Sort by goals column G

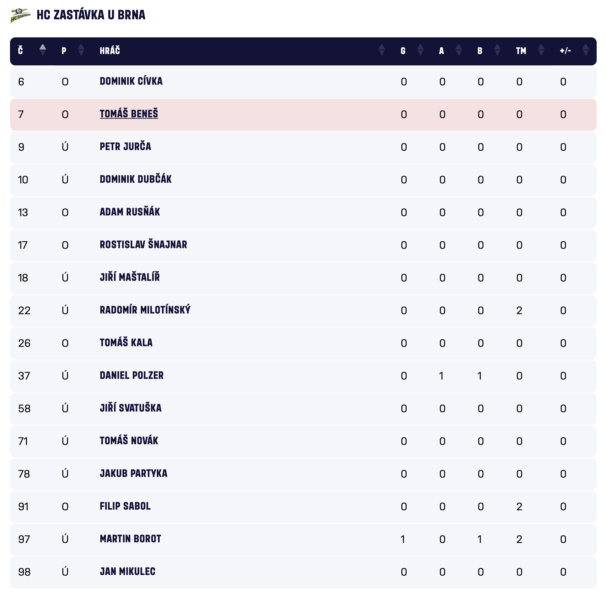[x=420, y=50]
